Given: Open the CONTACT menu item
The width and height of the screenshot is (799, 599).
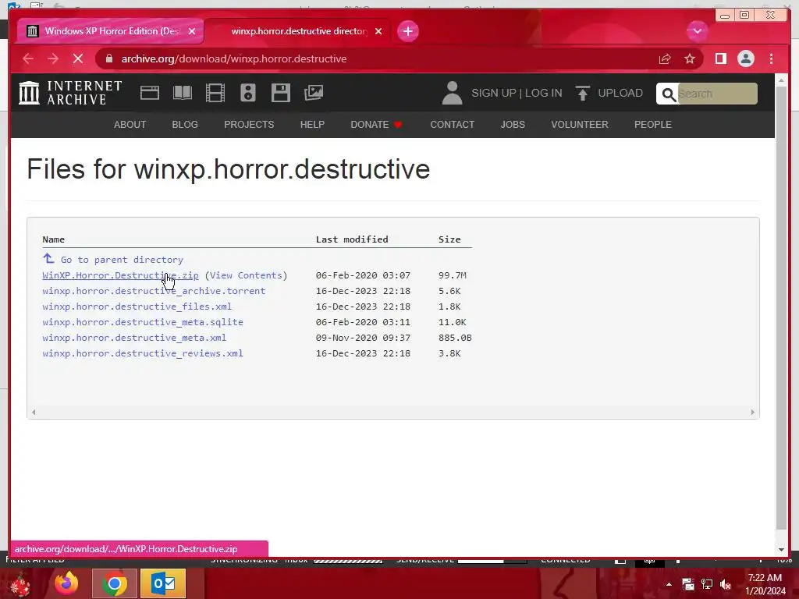Looking at the screenshot, I should [x=452, y=124].
